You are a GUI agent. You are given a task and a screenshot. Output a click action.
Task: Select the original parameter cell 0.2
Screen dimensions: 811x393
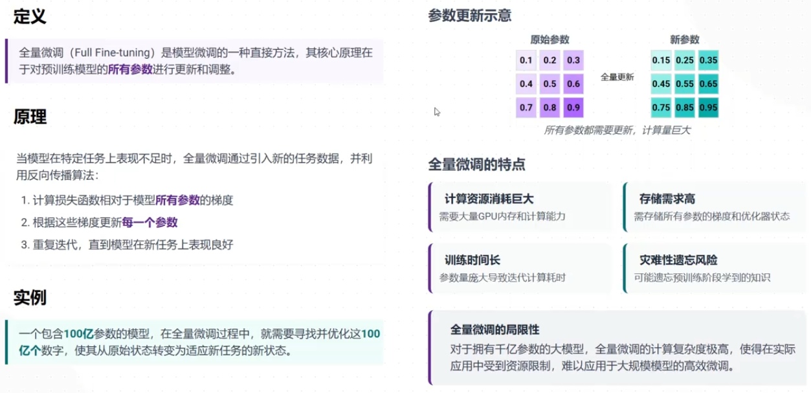point(550,60)
